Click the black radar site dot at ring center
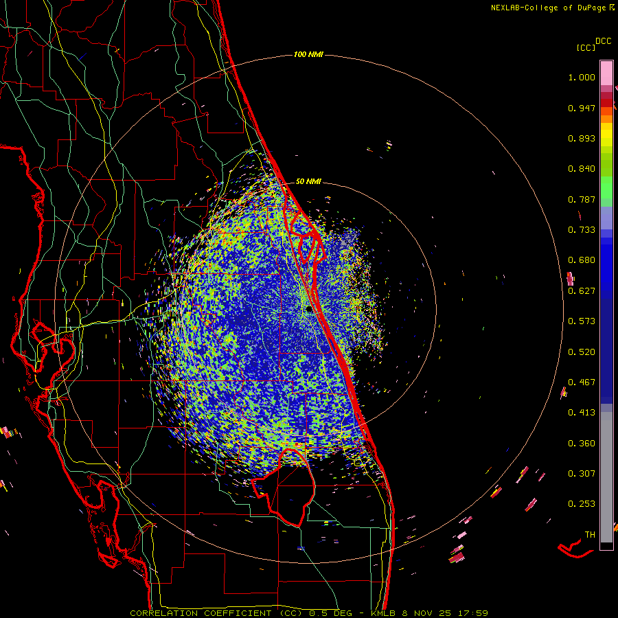Screen dimensions: 618x618 [x=310, y=310]
